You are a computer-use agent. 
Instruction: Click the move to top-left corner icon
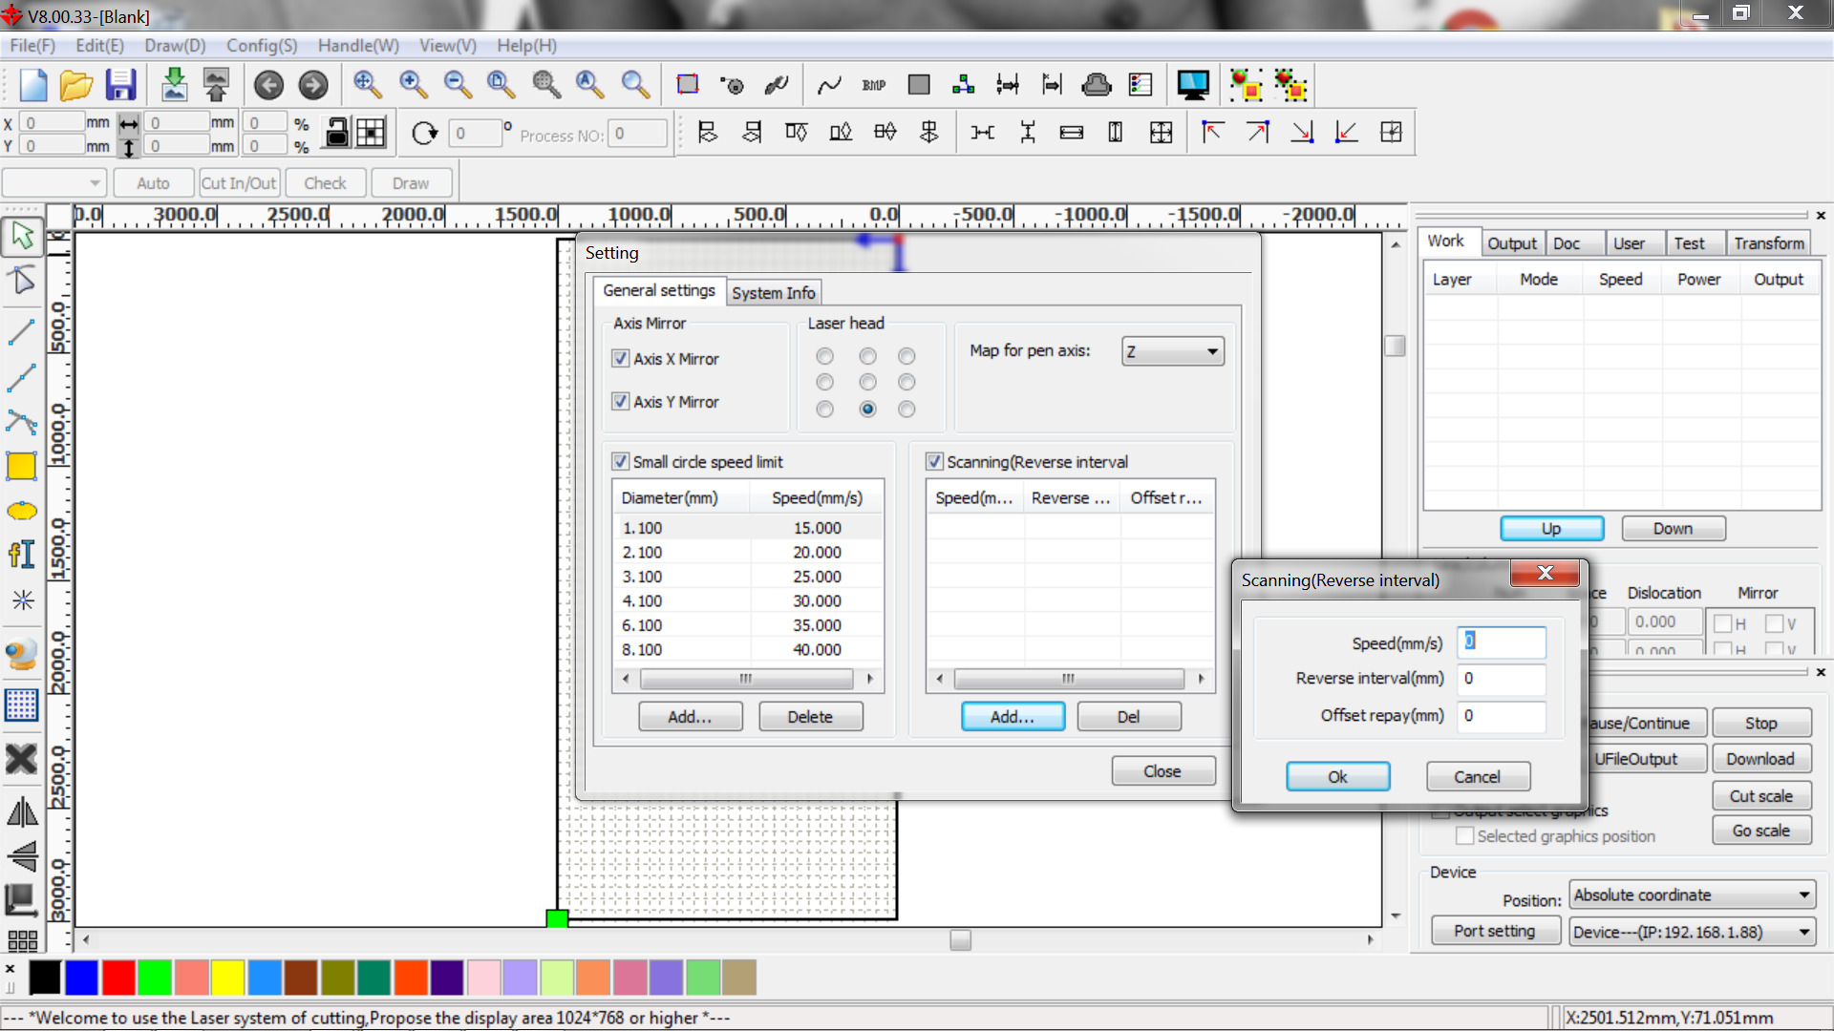[x=1212, y=132]
